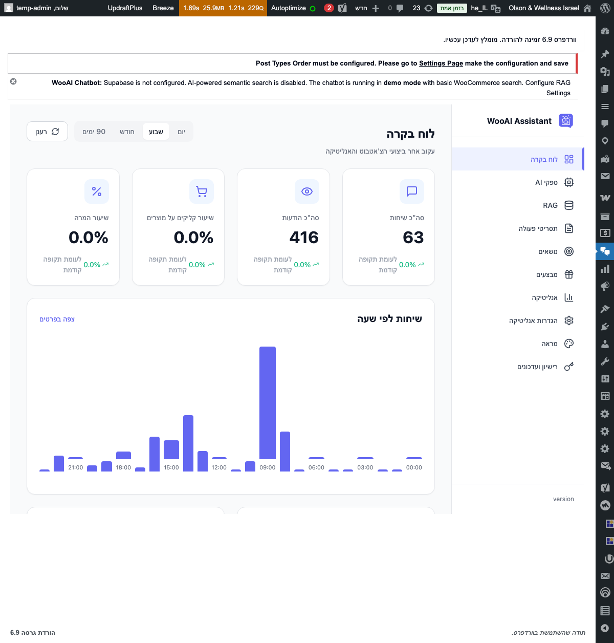Click the palette icon beside מראה
Image resolution: width=614 pixels, height=643 pixels.
click(x=569, y=344)
